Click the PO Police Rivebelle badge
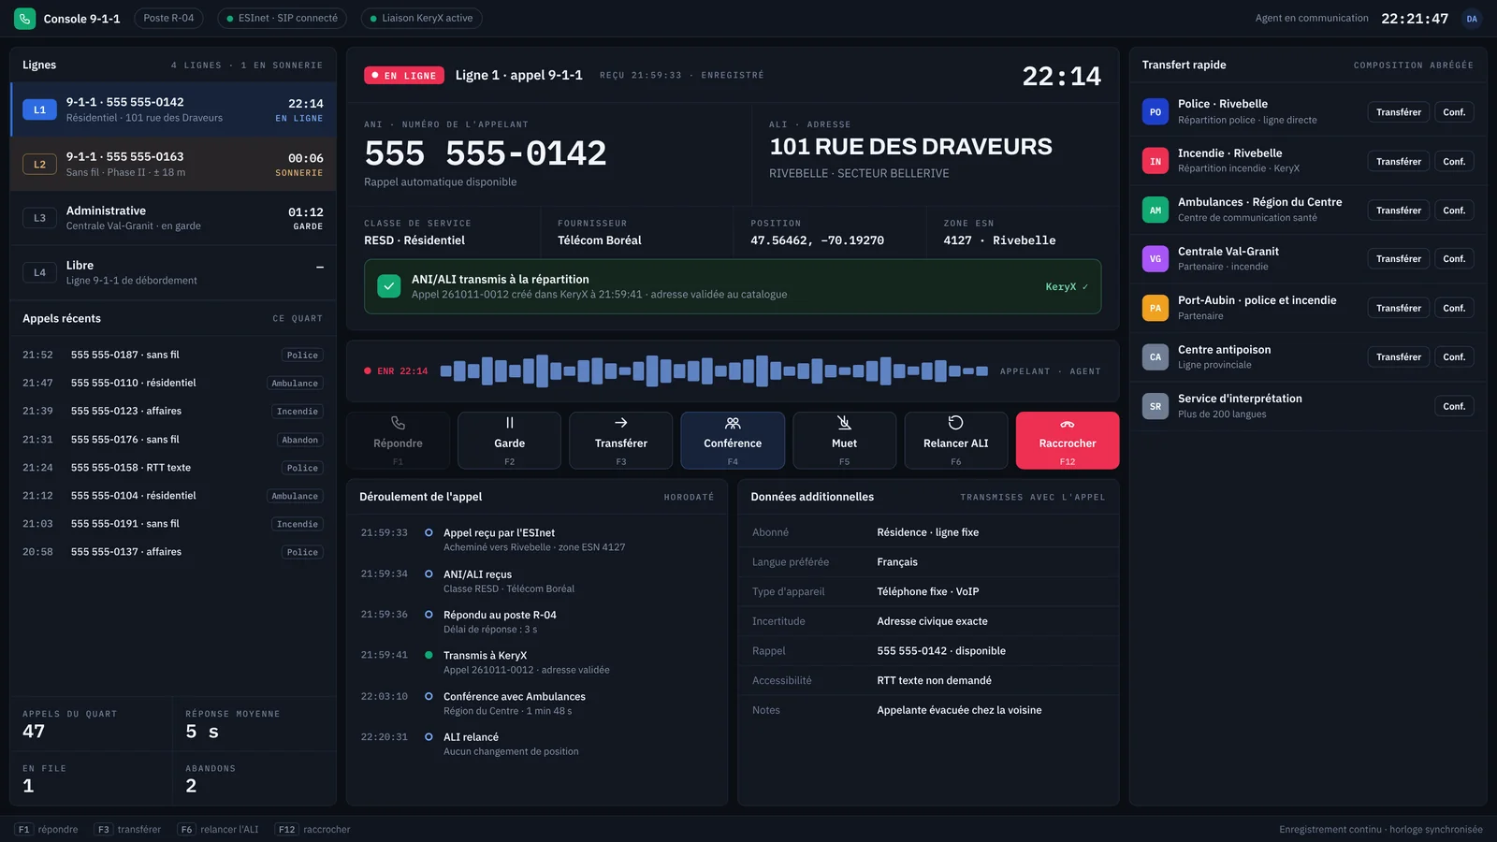1497x842 pixels. click(x=1155, y=111)
